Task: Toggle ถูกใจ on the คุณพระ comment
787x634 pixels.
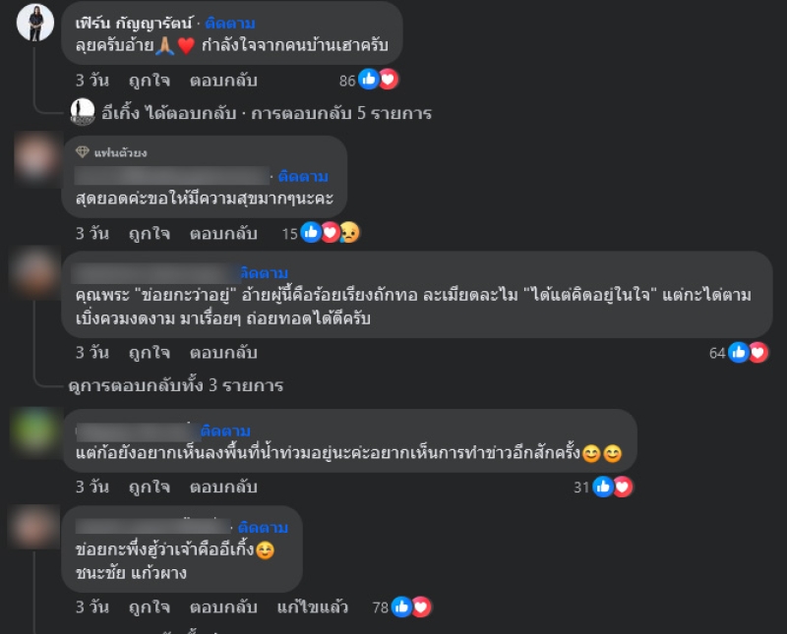Action: coord(150,353)
